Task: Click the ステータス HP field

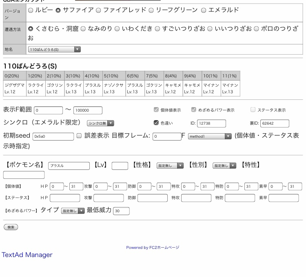Action: click(65, 198)
